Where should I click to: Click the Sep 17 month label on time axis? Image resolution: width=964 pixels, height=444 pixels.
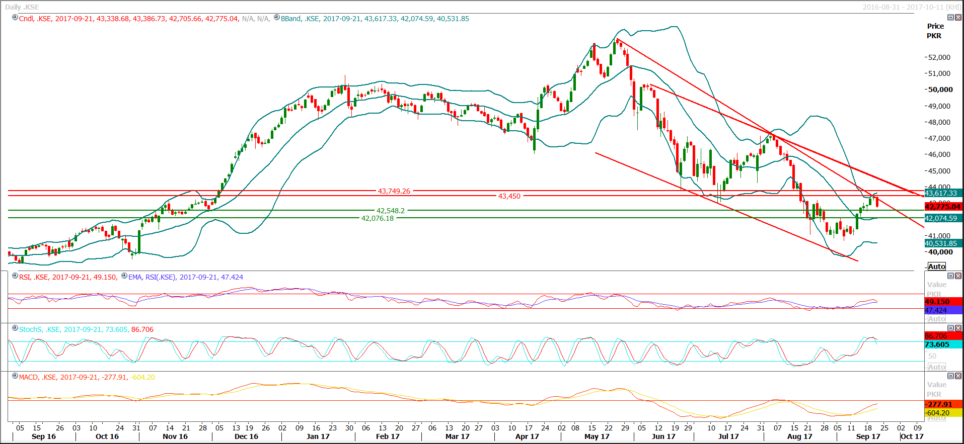(868, 436)
